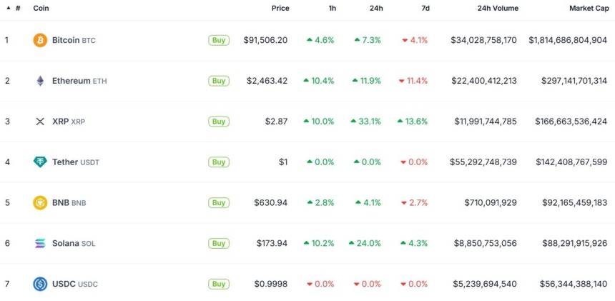Click Buy button for Bitcoin

[x=218, y=40]
